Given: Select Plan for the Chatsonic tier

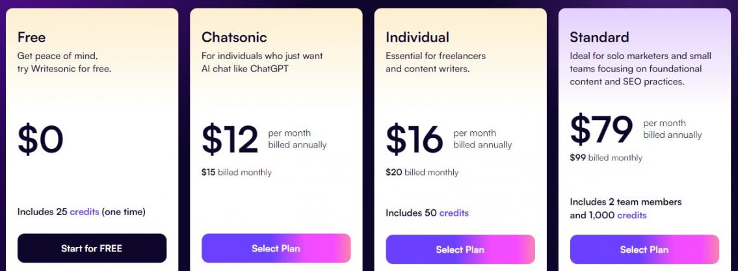Looking at the screenshot, I should [x=276, y=248].
